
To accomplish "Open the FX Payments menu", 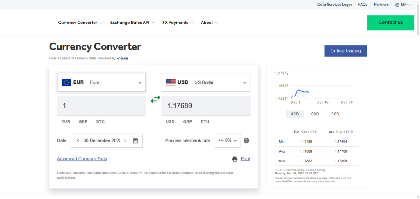I will pos(178,23).
